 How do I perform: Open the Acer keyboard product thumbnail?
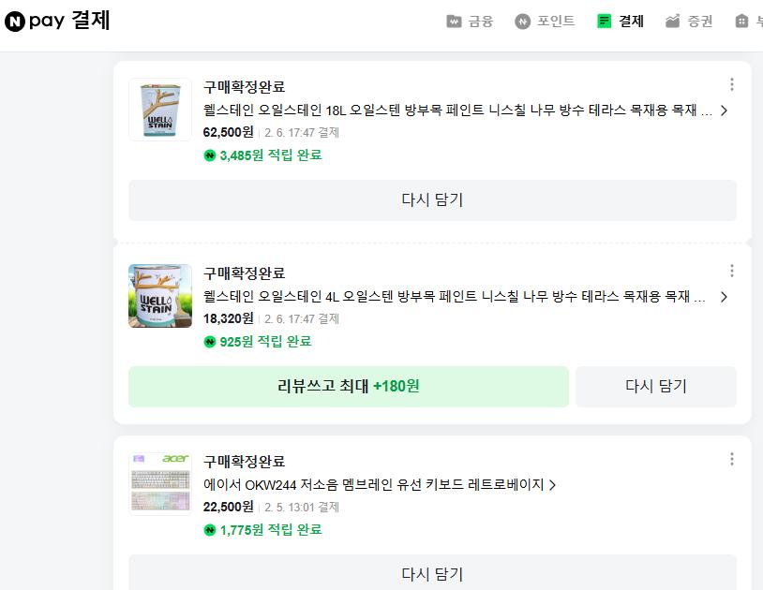[x=159, y=483]
